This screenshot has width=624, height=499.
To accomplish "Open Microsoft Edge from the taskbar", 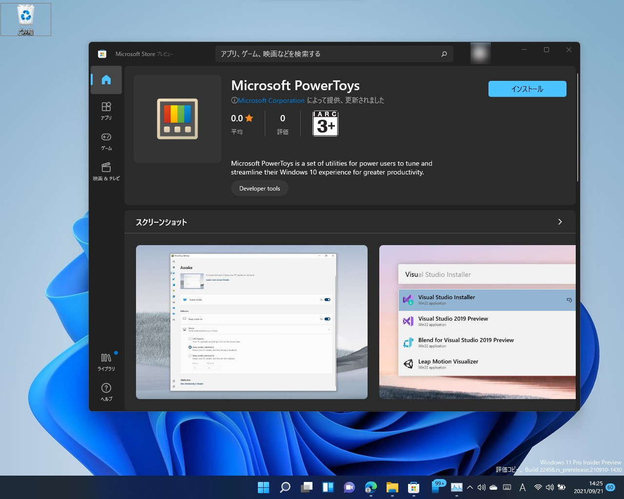I will point(370,487).
